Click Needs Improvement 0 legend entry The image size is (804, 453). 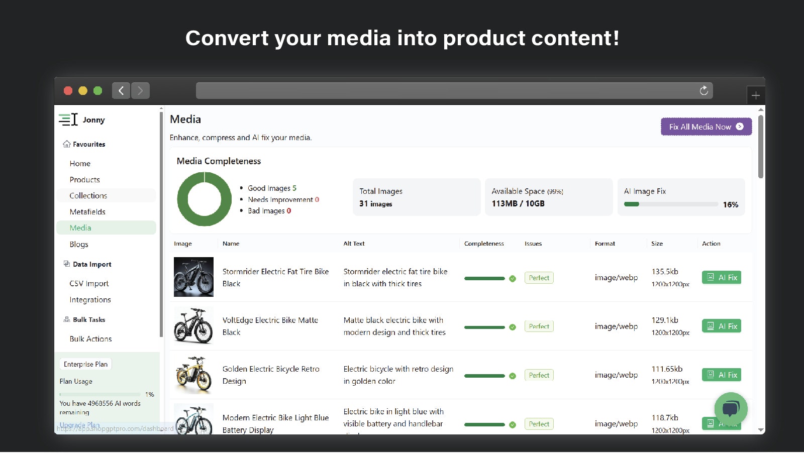[283, 199]
